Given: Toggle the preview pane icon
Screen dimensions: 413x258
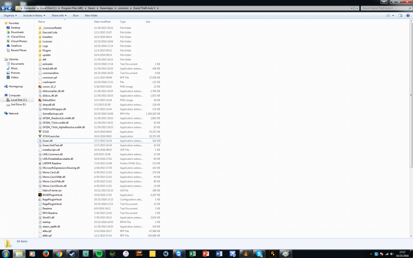Looking at the screenshot, I should coord(400,16).
